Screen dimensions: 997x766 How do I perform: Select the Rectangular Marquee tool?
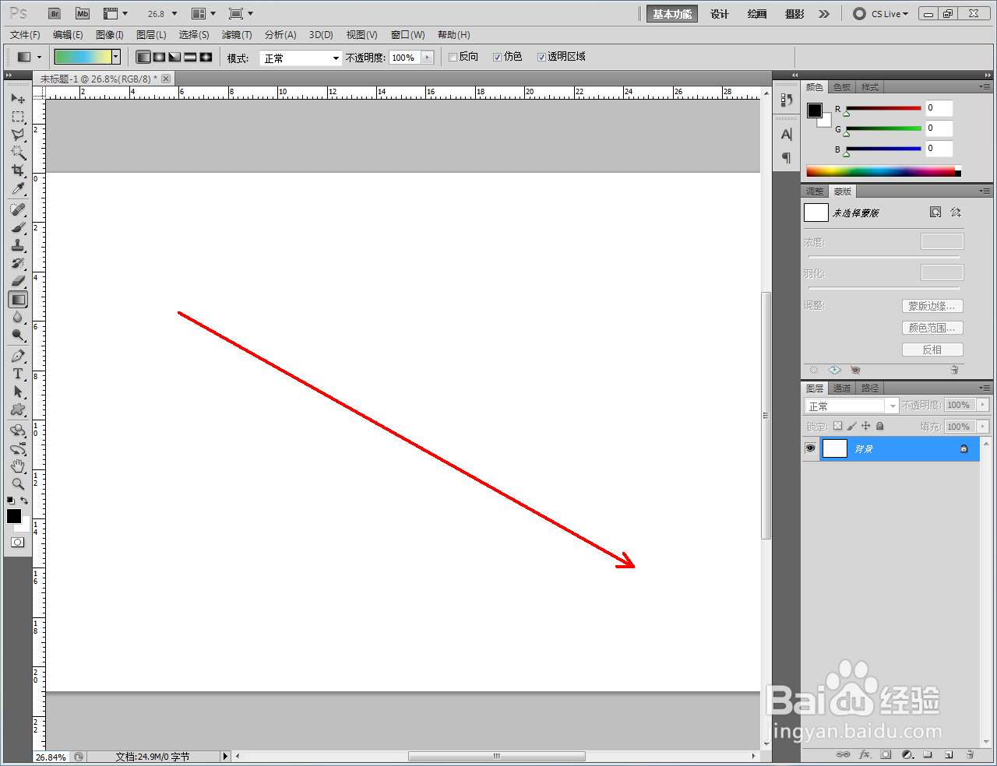click(18, 117)
